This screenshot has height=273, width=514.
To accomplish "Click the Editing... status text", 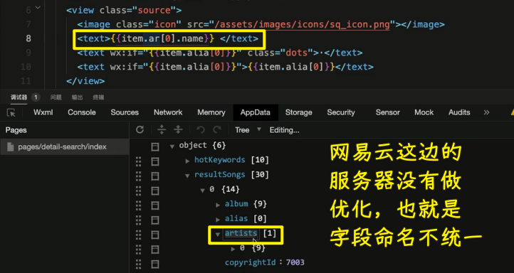I will [284, 130].
